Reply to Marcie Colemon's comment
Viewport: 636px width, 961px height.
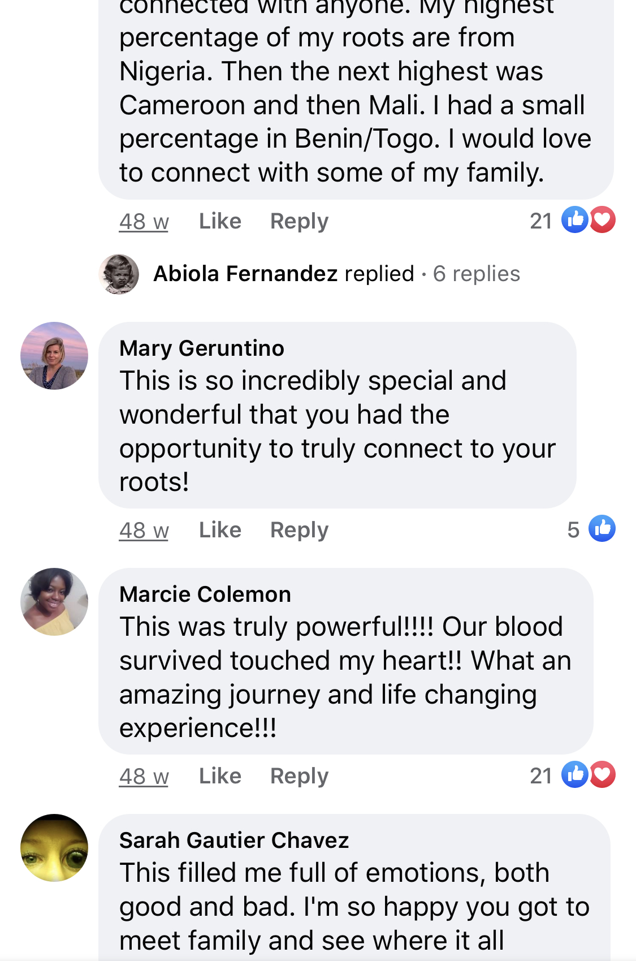click(x=299, y=776)
